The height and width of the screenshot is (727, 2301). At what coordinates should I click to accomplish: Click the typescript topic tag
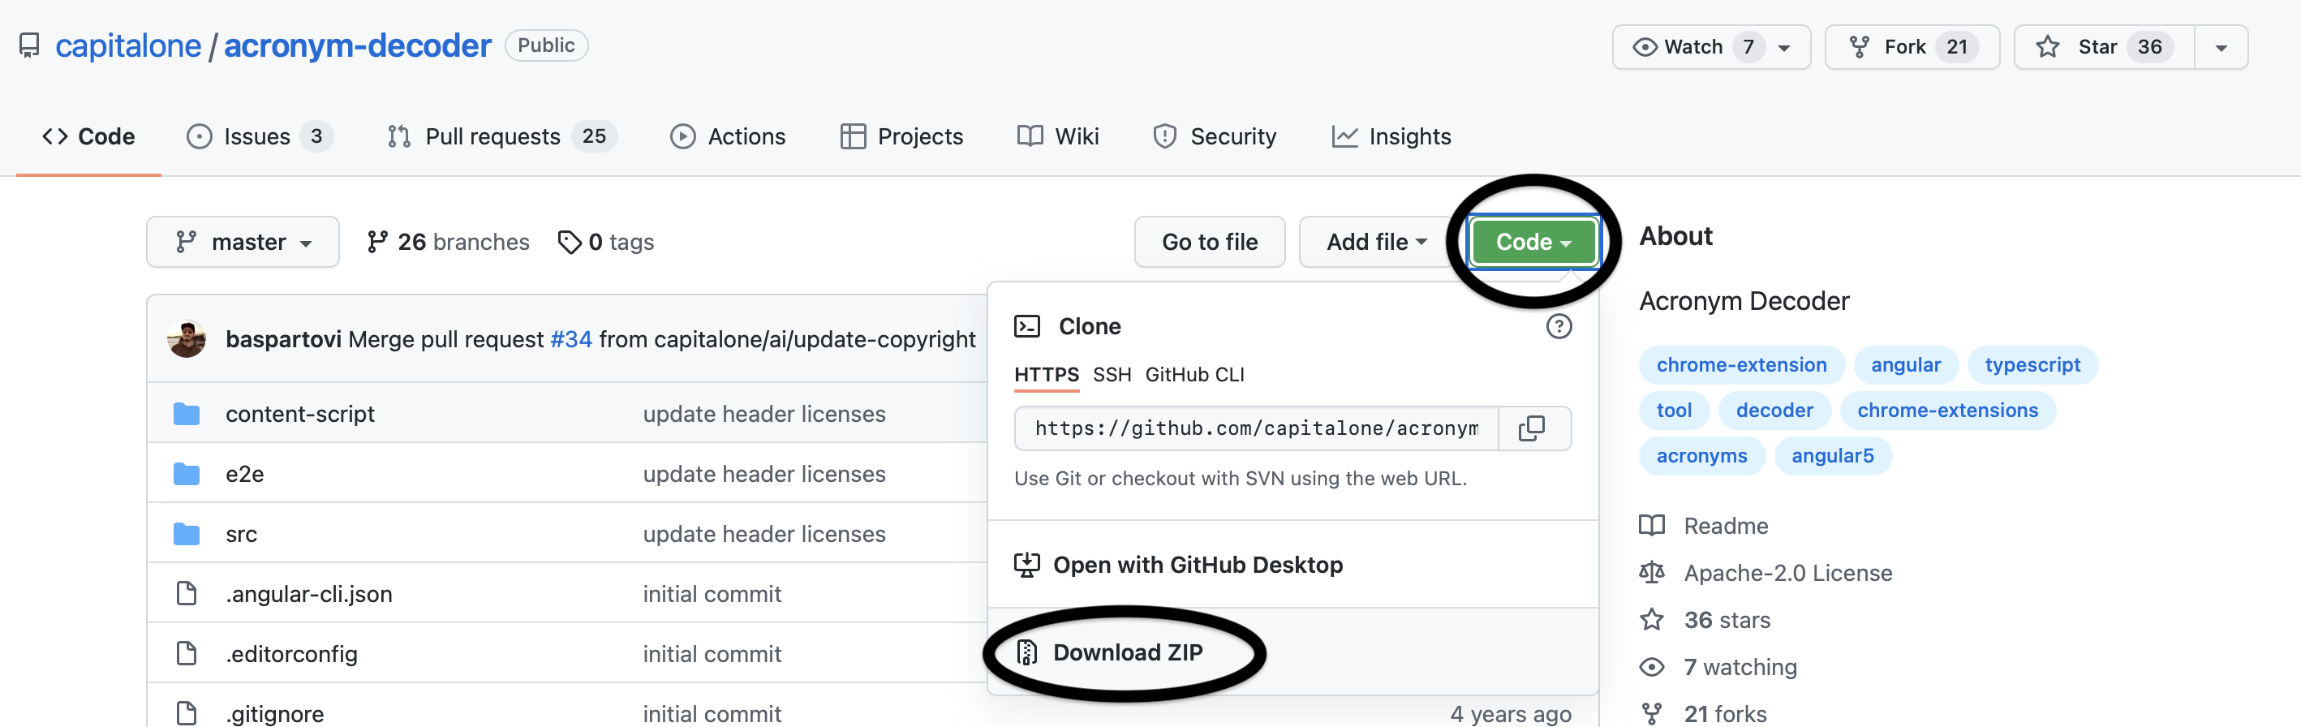click(x=2032, y=365)
